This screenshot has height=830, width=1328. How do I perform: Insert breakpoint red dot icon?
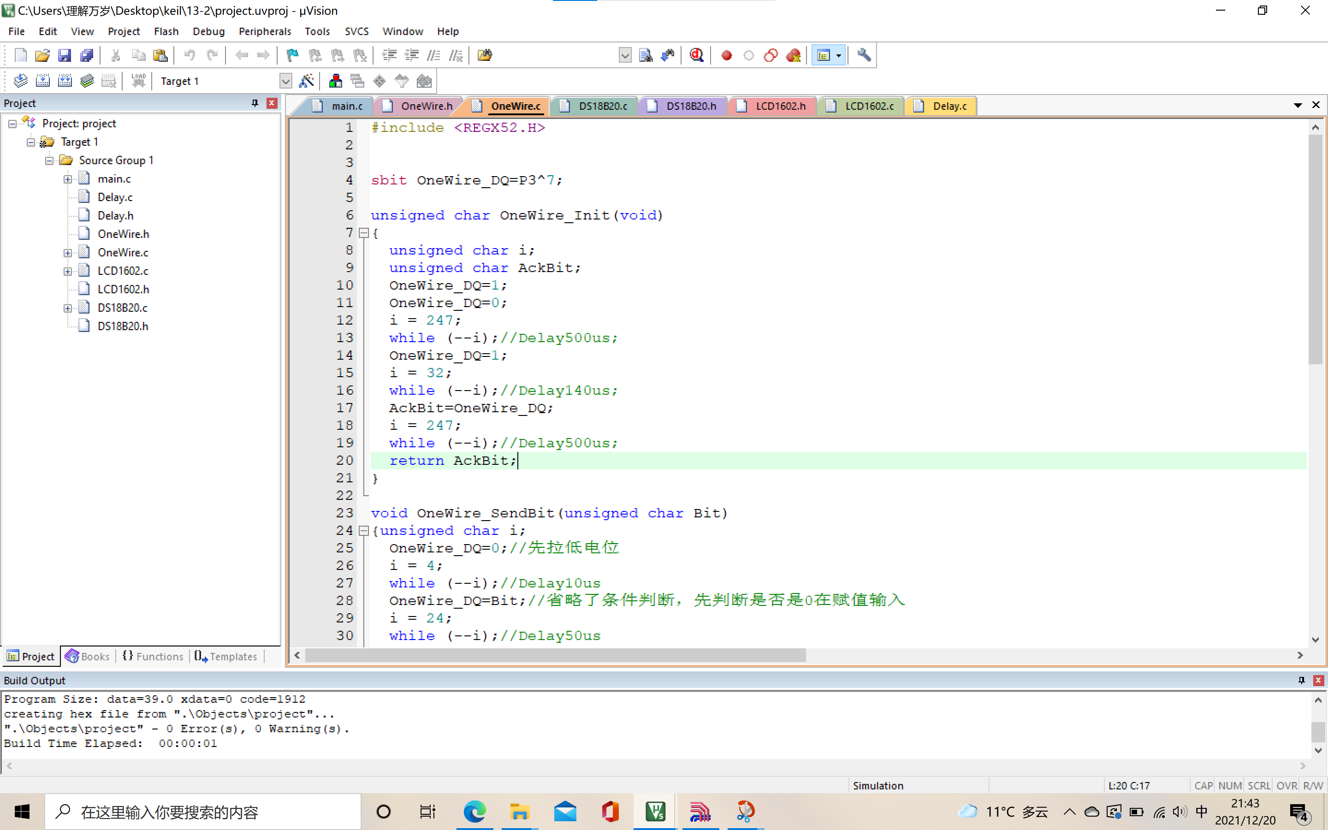(x=727, y=55)
